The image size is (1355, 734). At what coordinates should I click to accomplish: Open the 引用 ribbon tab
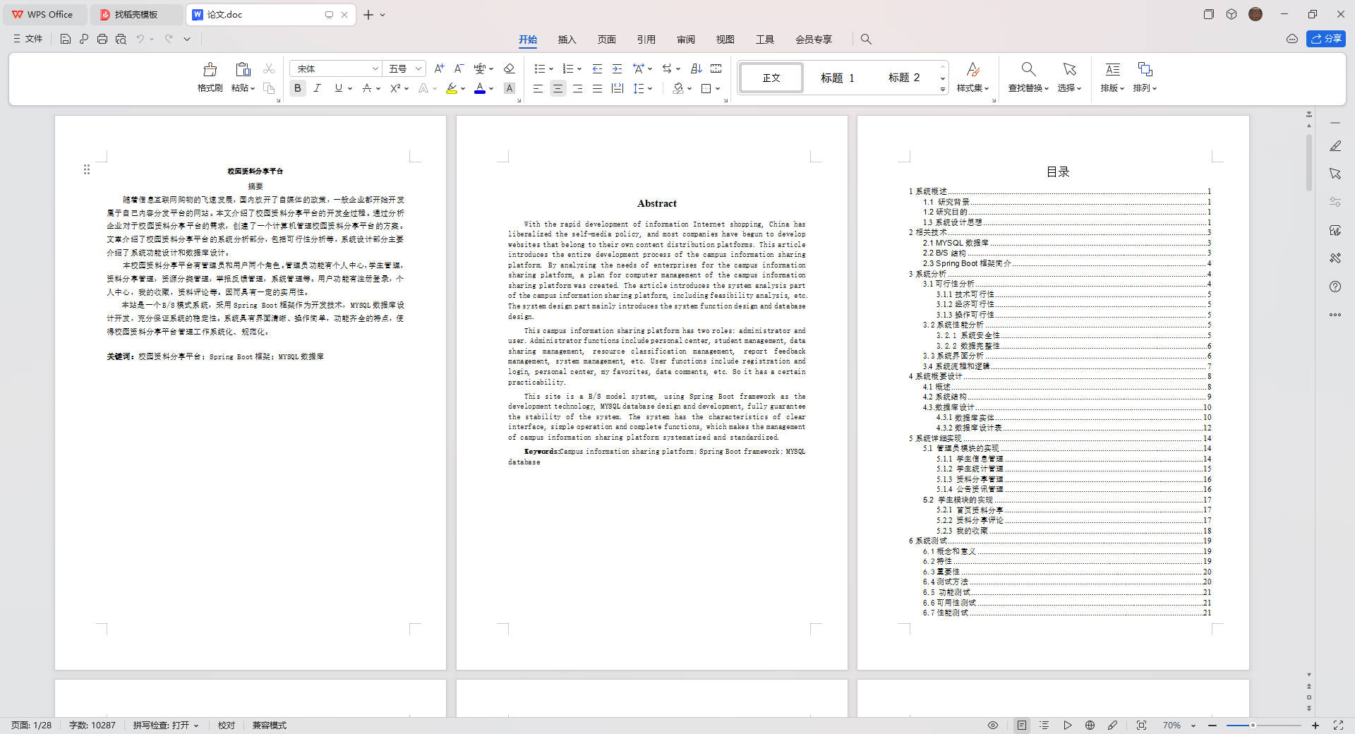(646, 40)
